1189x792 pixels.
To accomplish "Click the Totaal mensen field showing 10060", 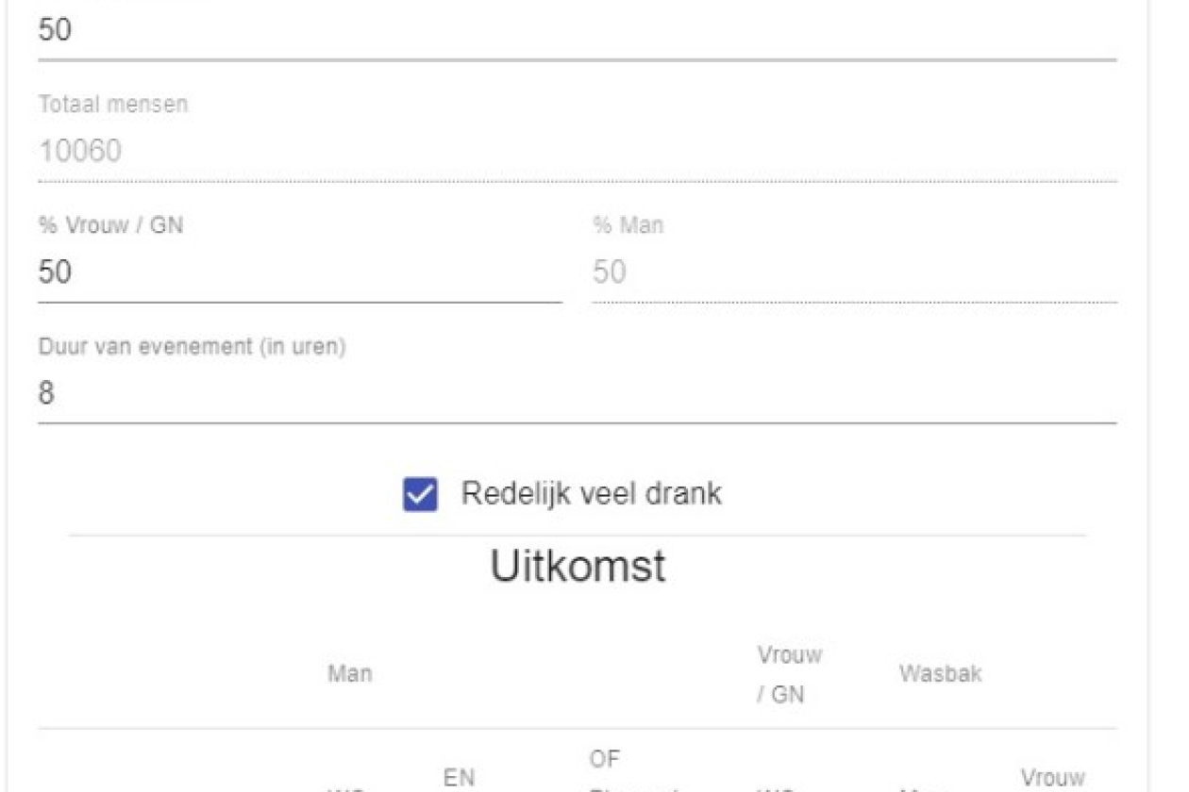I will [576, 151].
